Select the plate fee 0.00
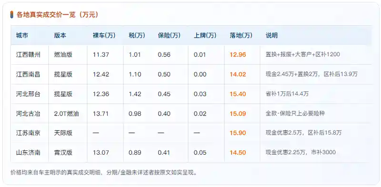Viewport: 381px width, 187px height. 200,74
